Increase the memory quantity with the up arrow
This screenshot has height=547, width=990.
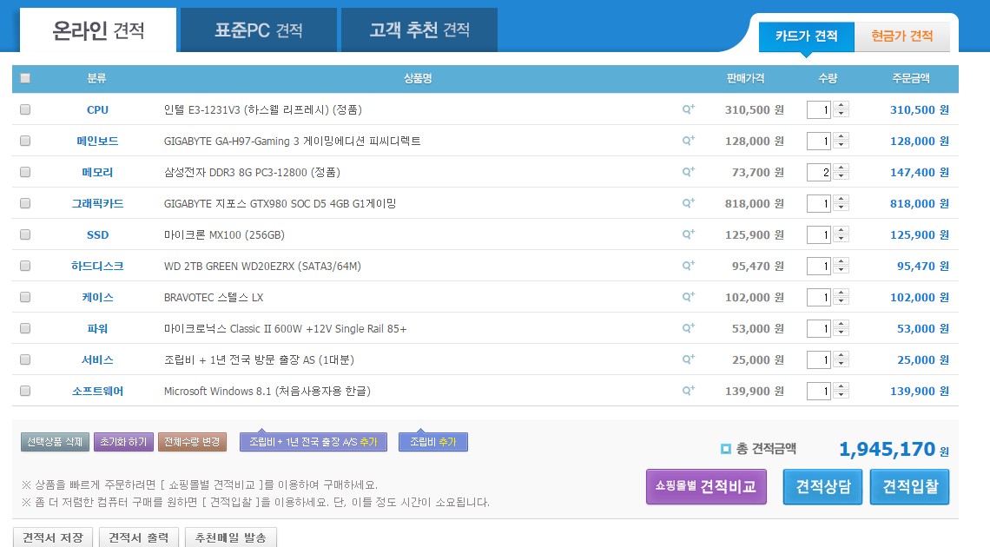pos(841,168)
